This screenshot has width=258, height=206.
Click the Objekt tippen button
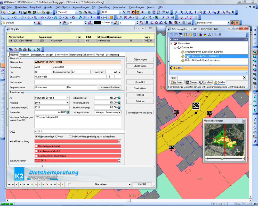click(140, 66)
